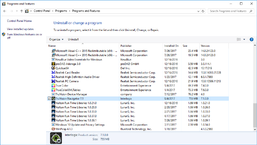Click the scrollbar up arrow
Image resolution: width=257 pixels, height=145 pixels.
coord(255,45)
